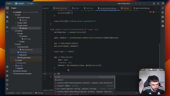170x96 pixels.
Task: Click the 1 usage inlay hint
Action: click(x=90, y=30)
